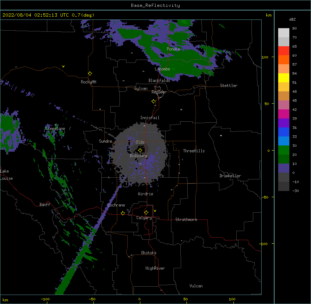311x304 pixels.
Task: Select the Limestone label
Action: [55, 129]
